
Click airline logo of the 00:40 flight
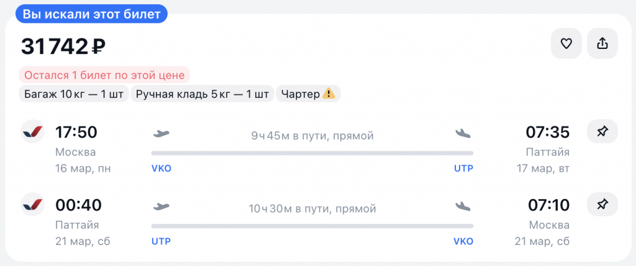click(32, 204)
